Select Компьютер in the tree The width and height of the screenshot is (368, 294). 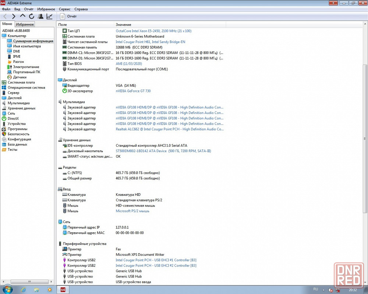tap(17, 36)
